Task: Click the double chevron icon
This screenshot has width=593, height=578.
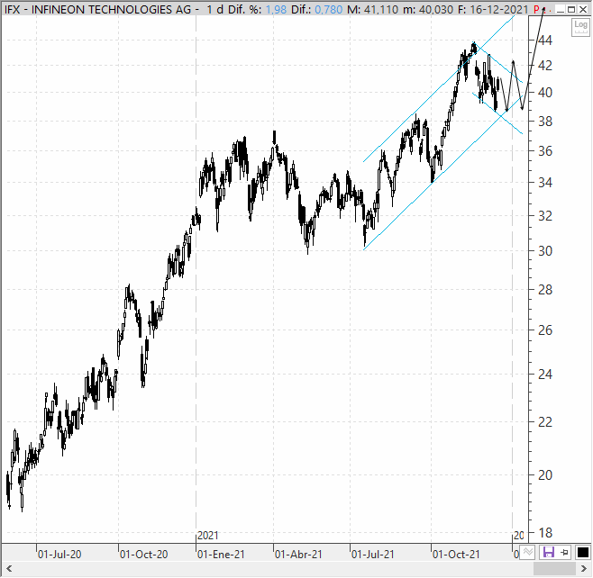Action: click(528, 553)
